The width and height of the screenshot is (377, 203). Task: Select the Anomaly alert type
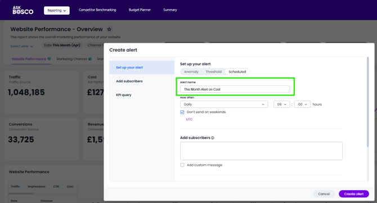click(191, 71)
